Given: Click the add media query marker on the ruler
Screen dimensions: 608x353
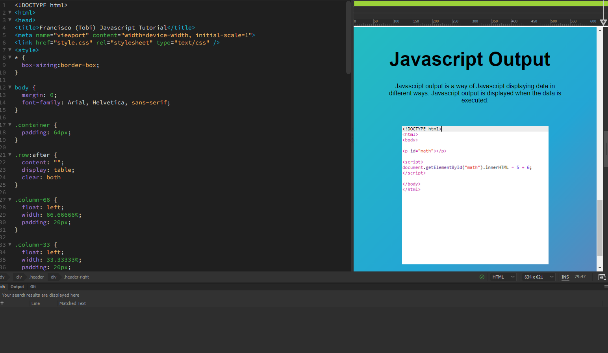Looking at the screenshot, I should point(603,22).
